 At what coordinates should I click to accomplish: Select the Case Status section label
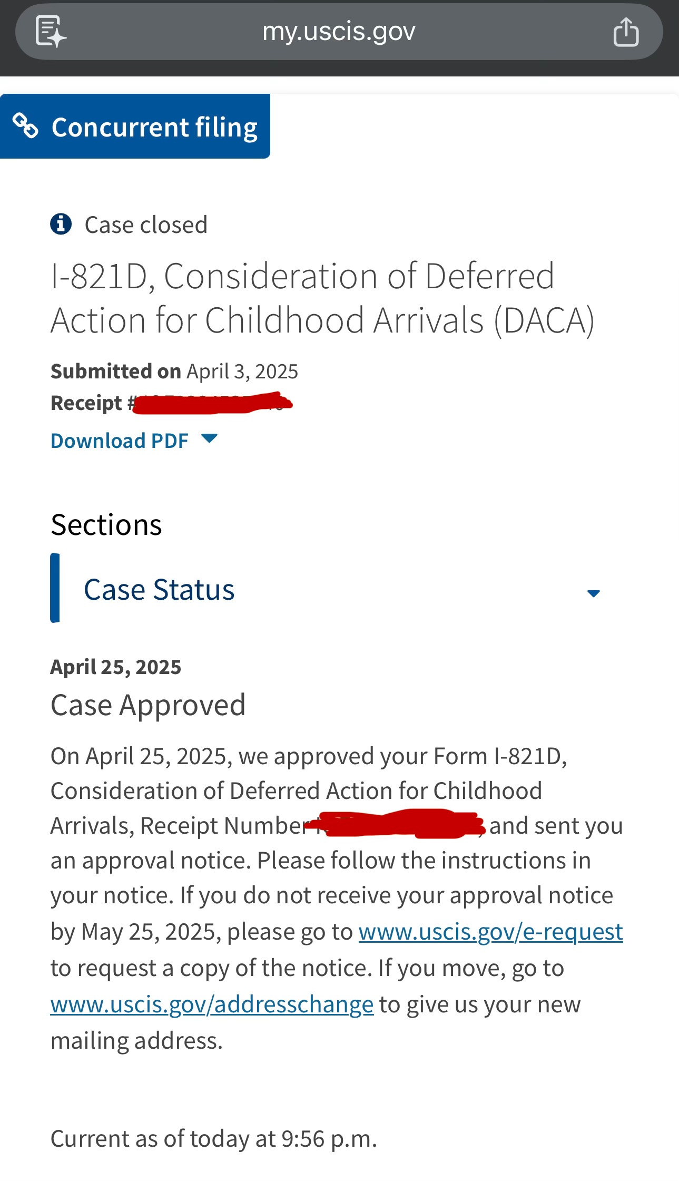pos(159,589)
